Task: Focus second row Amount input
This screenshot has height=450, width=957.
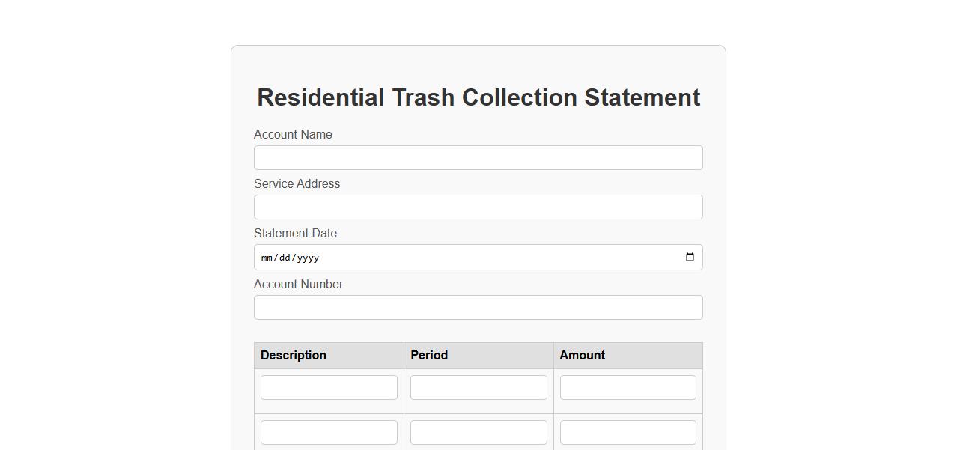Action: 628,433
